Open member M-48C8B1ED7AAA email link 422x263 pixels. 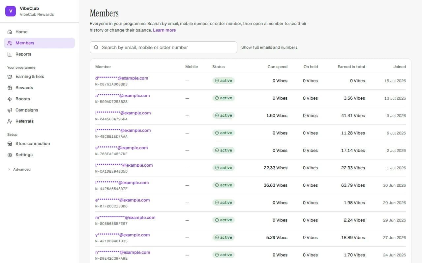(123, 131)
